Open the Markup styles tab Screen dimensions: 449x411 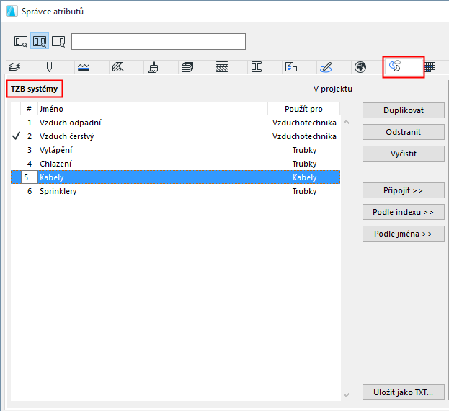(326, 67)
